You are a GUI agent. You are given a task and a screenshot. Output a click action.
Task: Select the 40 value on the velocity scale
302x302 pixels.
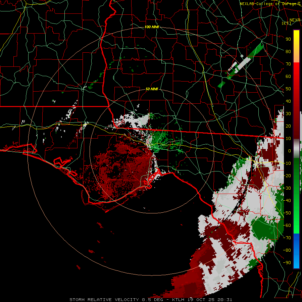pos(288,101)
